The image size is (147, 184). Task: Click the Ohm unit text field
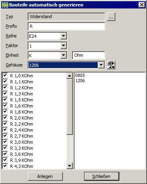(x=89, y=55)
